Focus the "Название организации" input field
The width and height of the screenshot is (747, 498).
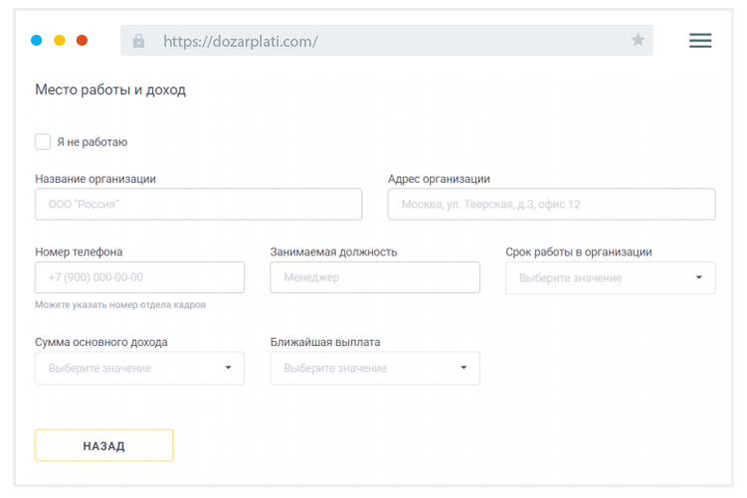(x=198, y=205)
